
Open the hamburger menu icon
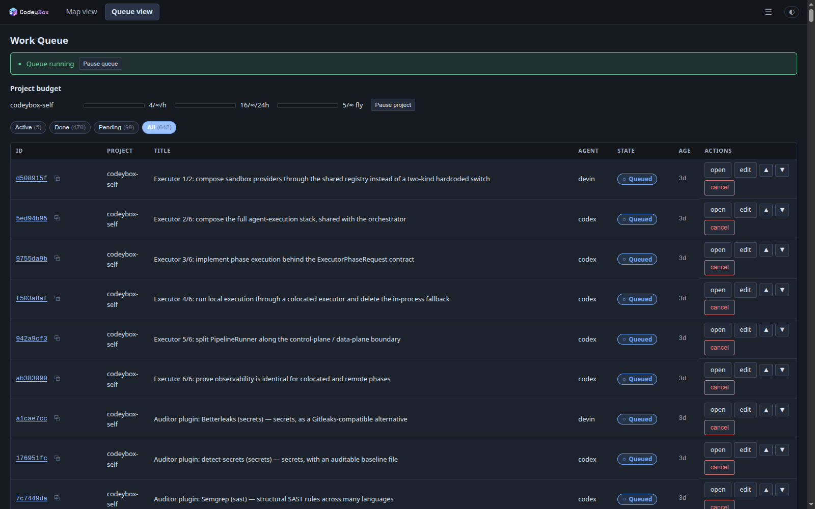coord(768,12)
